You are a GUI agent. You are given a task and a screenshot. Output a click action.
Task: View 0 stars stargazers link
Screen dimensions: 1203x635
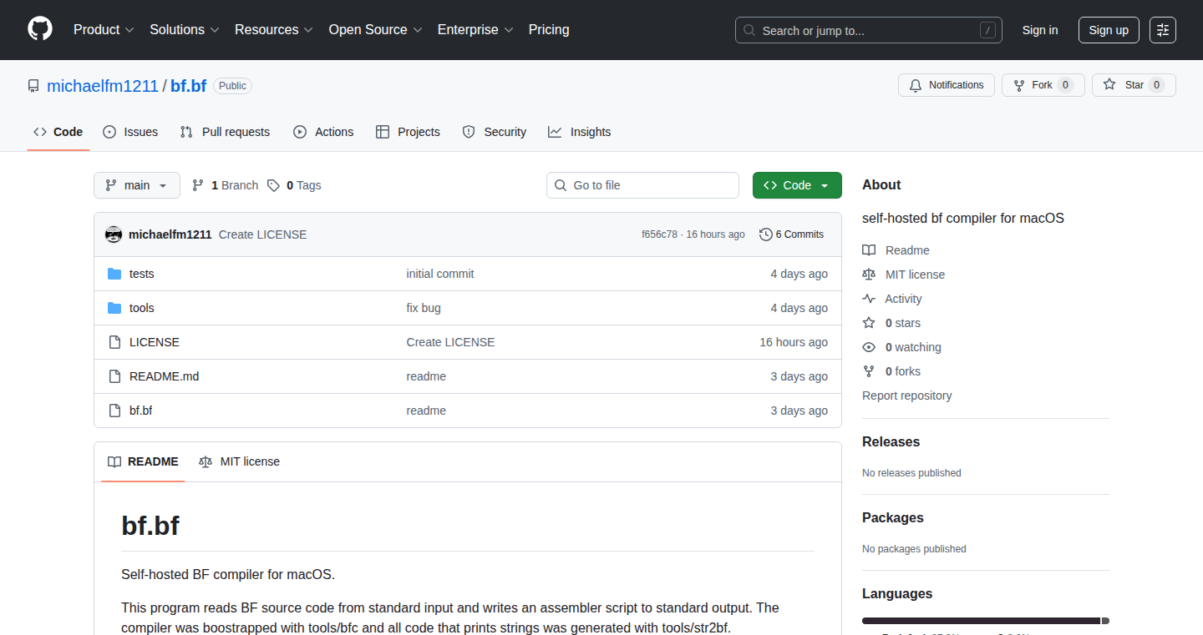point(891,323)
